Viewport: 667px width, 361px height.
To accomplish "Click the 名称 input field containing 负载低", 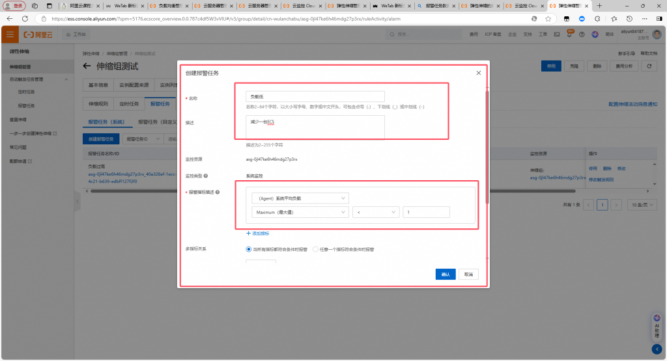I will tap(311, 96).
